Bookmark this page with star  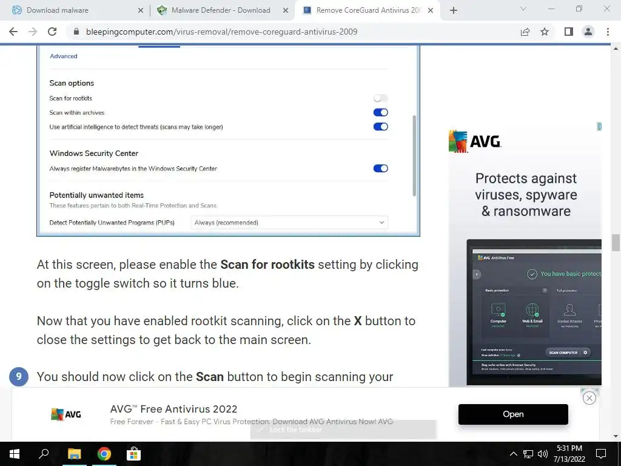[545, 32]
